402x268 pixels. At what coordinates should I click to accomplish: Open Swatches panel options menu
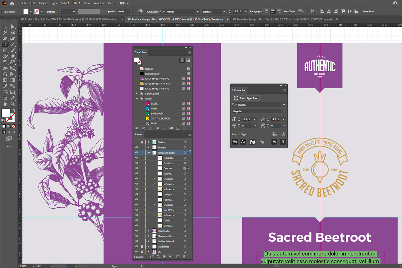[x=190, y=52]
